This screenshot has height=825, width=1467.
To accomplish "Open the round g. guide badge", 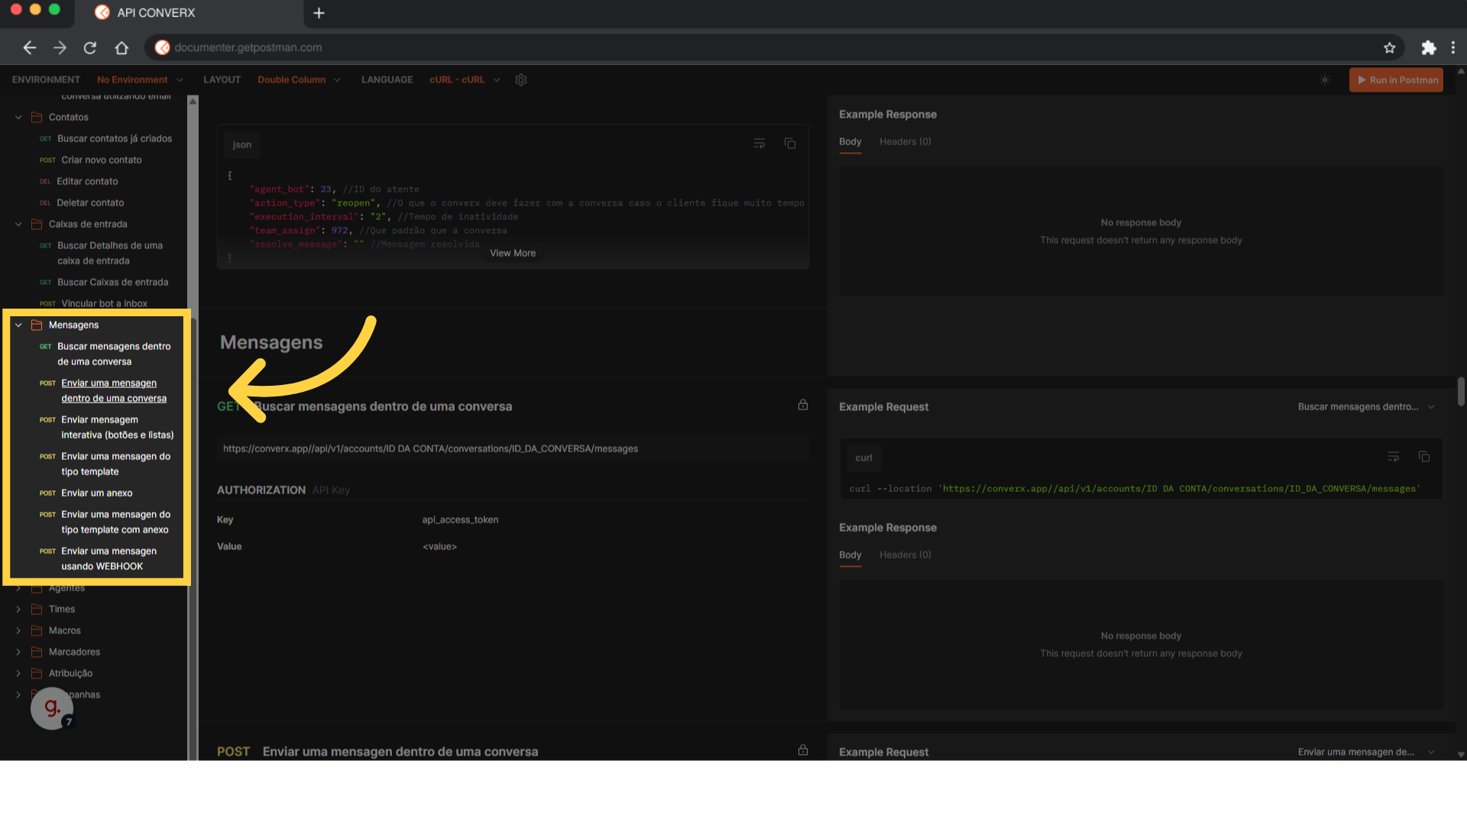I will point(52,708).
